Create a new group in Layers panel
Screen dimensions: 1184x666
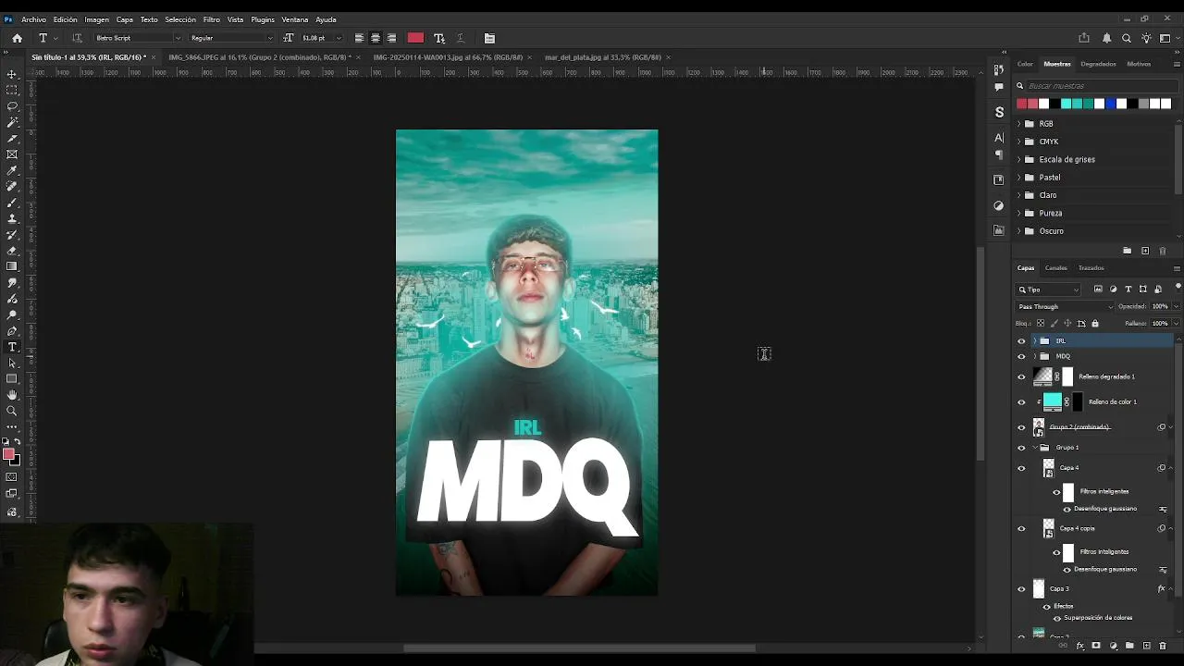(1129, 646)
